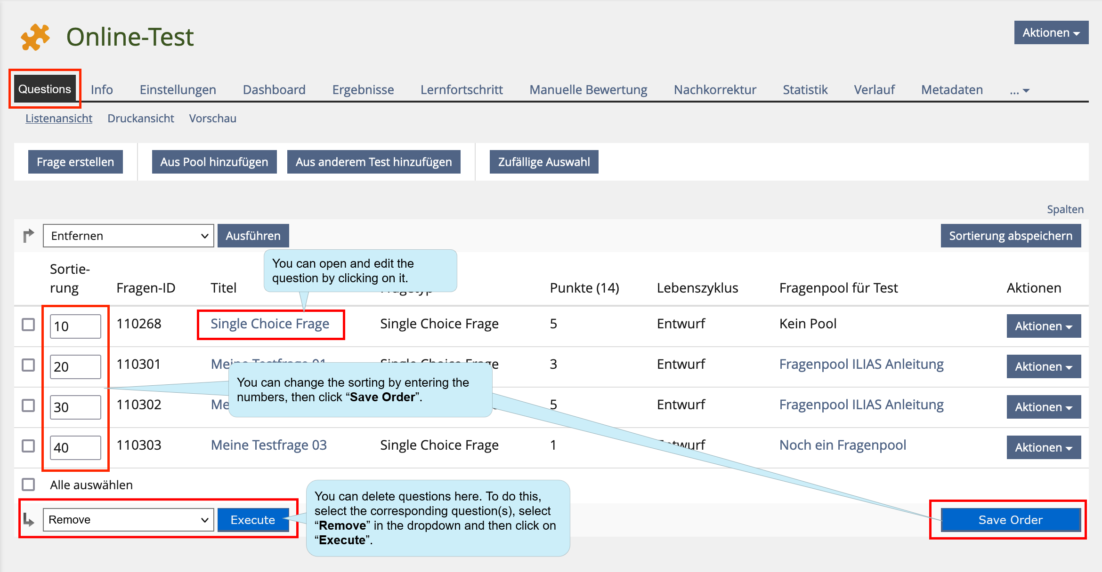1102x572 pixels.
Task: Click Aus anderem Test hinzufügen button
Action: [x=374, y=162]
